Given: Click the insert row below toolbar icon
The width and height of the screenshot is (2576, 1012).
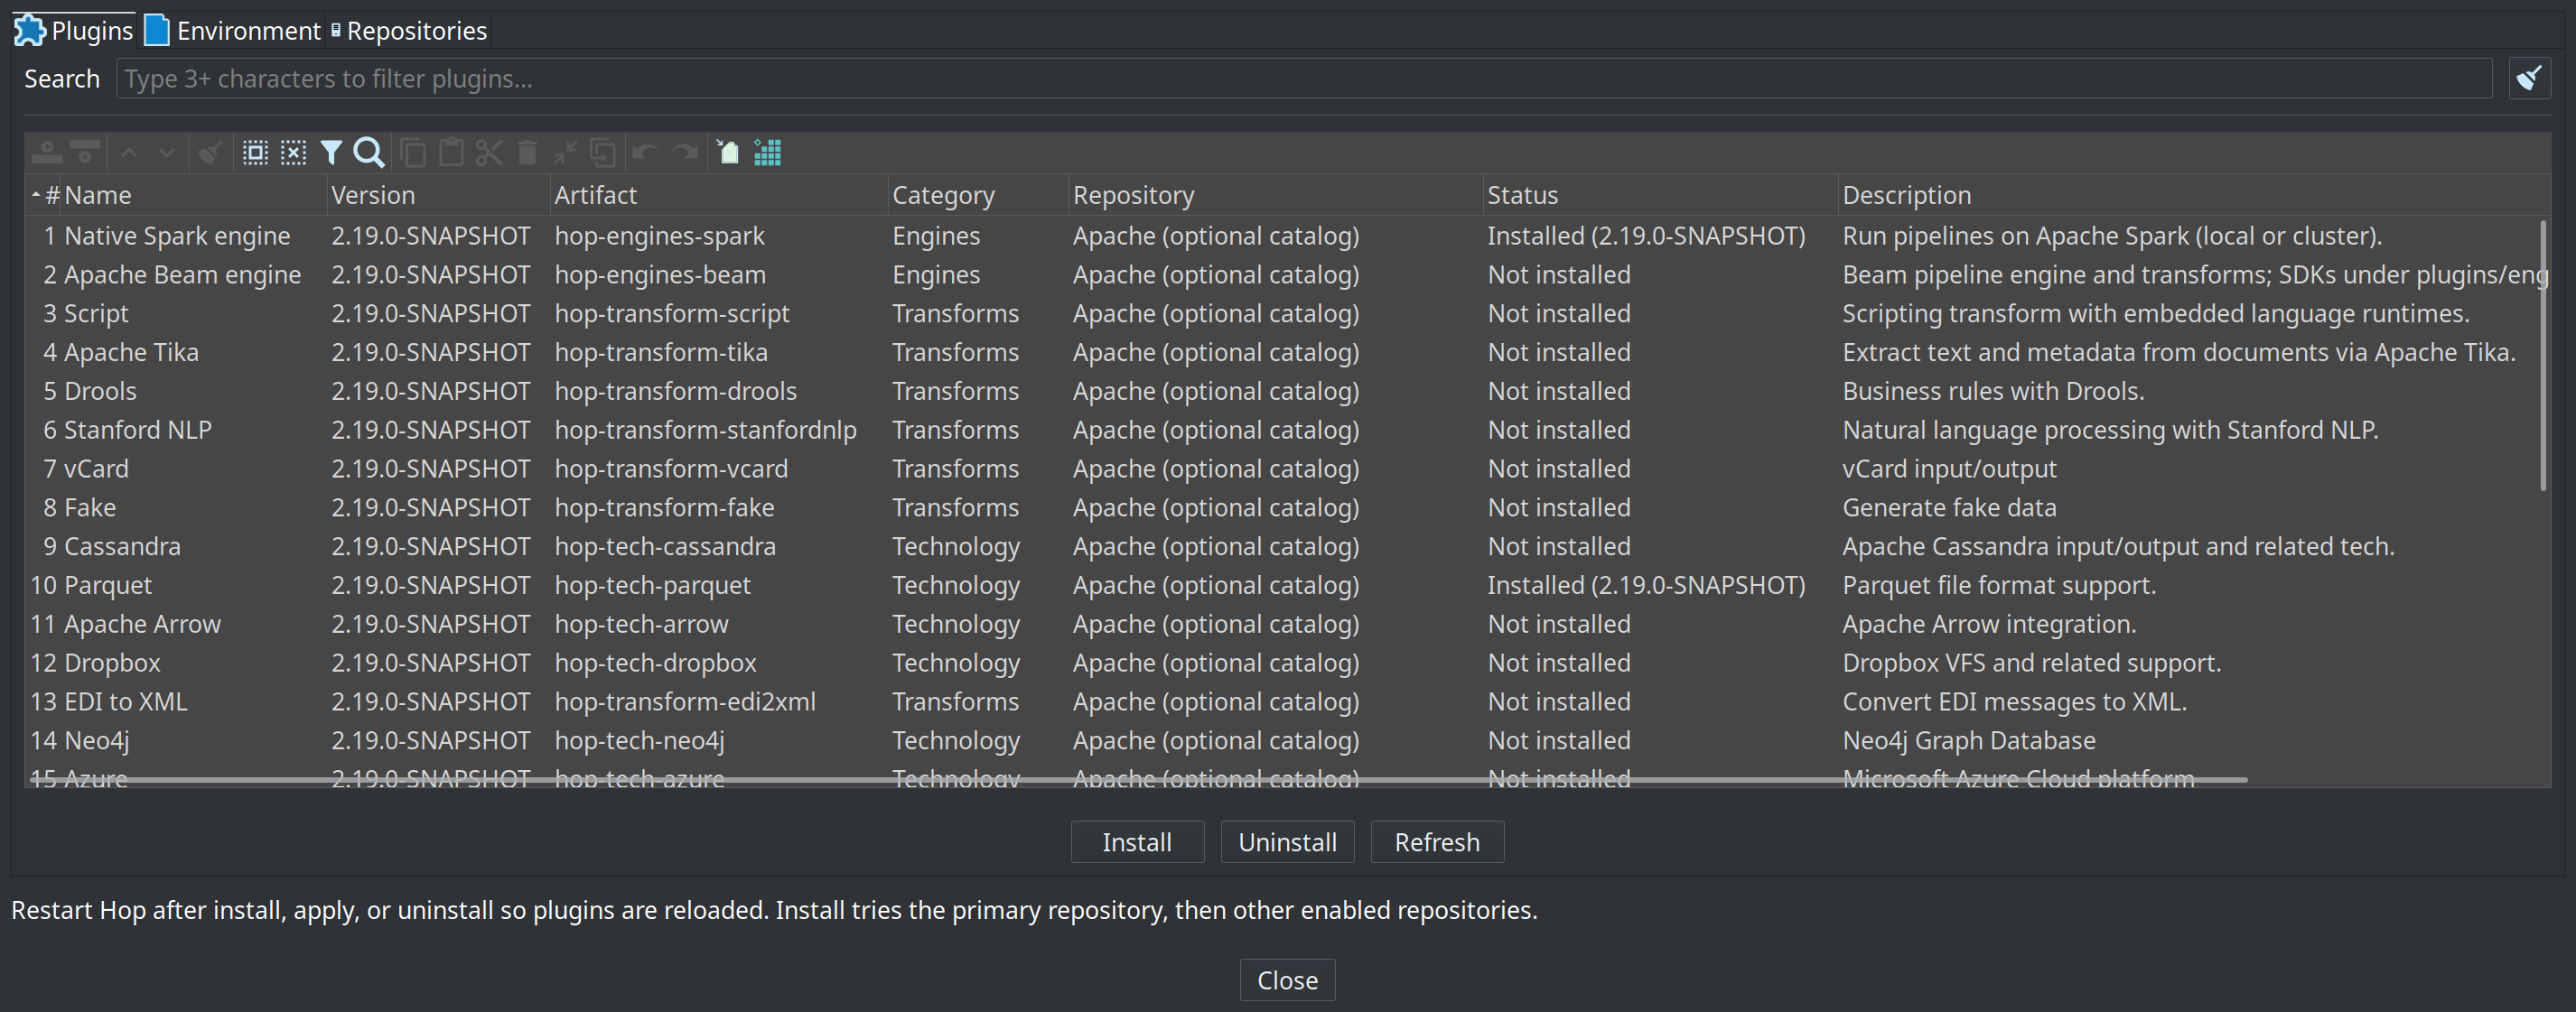Looking at the screenshot, I should (x=86, y=153).
